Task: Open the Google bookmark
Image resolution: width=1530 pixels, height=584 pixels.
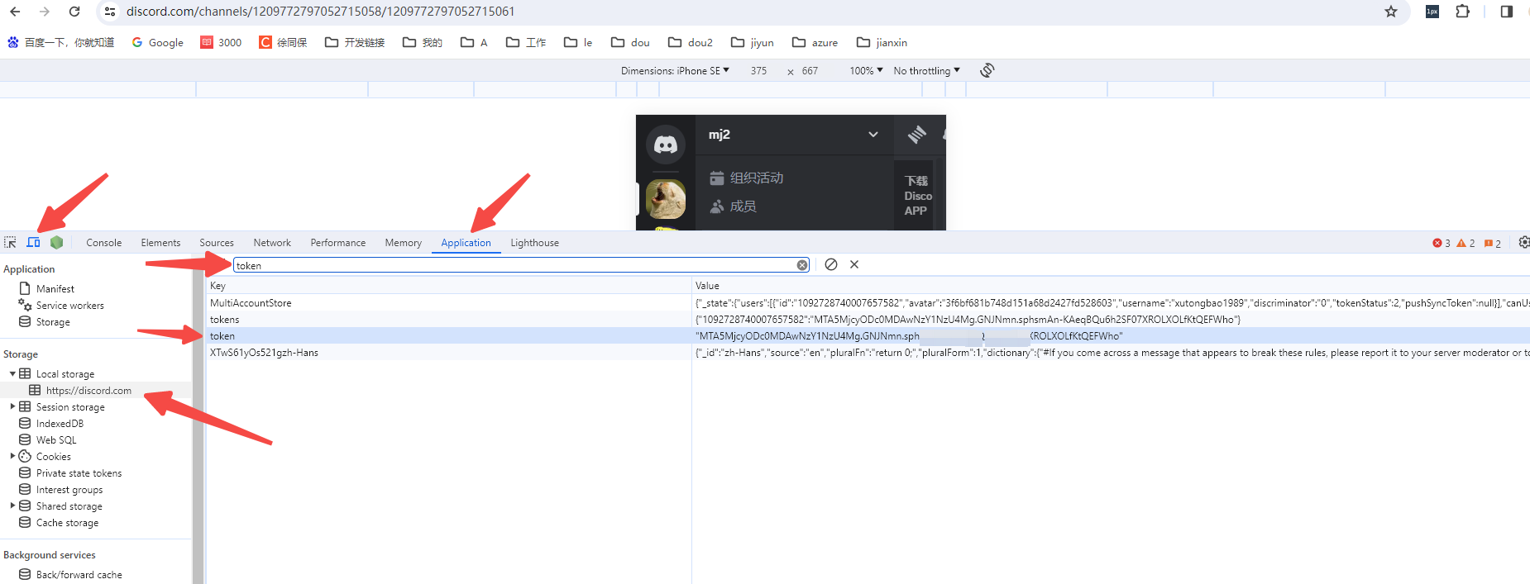Action: tap(157, 43)
